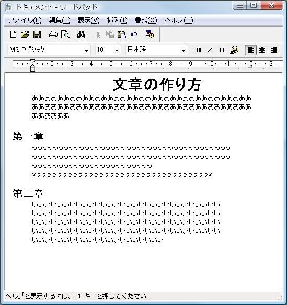Set paragraph alignment to right
This screenshot has width=287, height=305.
[x=274, y=50]
